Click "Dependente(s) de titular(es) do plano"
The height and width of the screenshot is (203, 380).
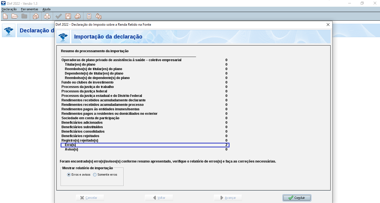[x=94, y=73]
